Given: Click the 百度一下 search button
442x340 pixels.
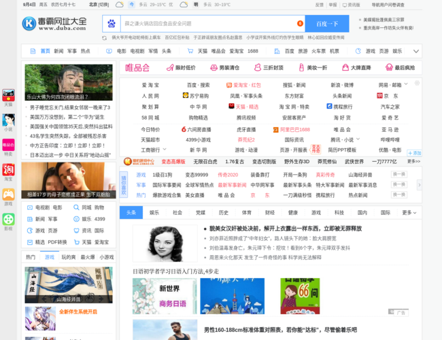Looking at the screenshot, I should [x=327, y=24].
